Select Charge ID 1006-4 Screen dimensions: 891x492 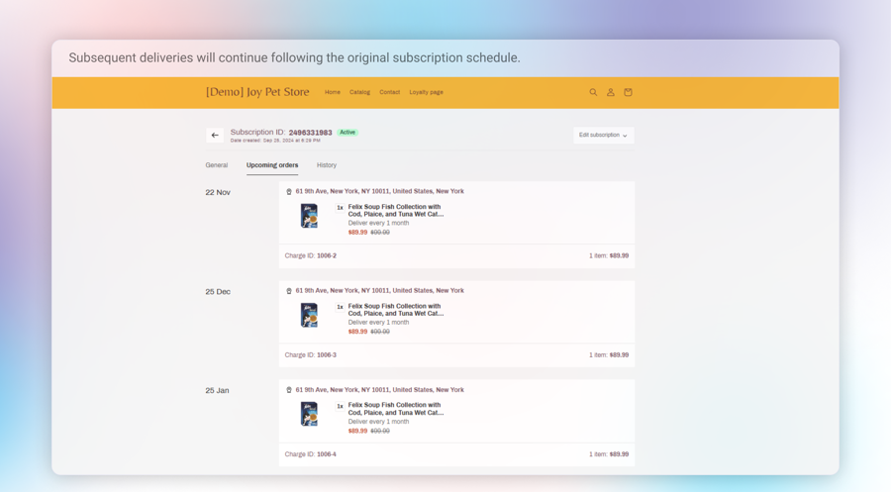pos(311,454)
